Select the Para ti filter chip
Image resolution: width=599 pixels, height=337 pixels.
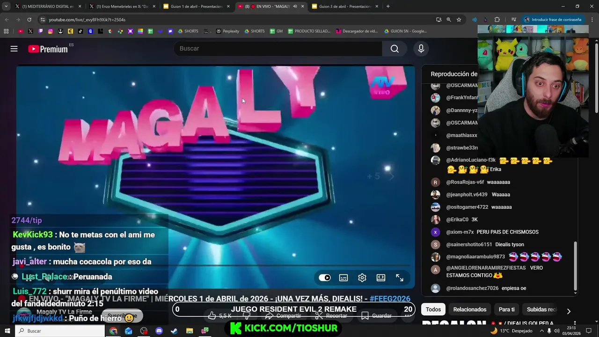pyautogui.click(x=506, y=309)
